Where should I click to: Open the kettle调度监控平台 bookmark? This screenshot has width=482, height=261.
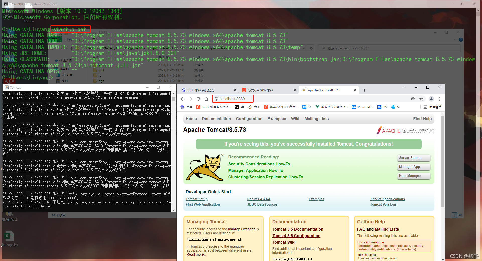coord(214,107)
